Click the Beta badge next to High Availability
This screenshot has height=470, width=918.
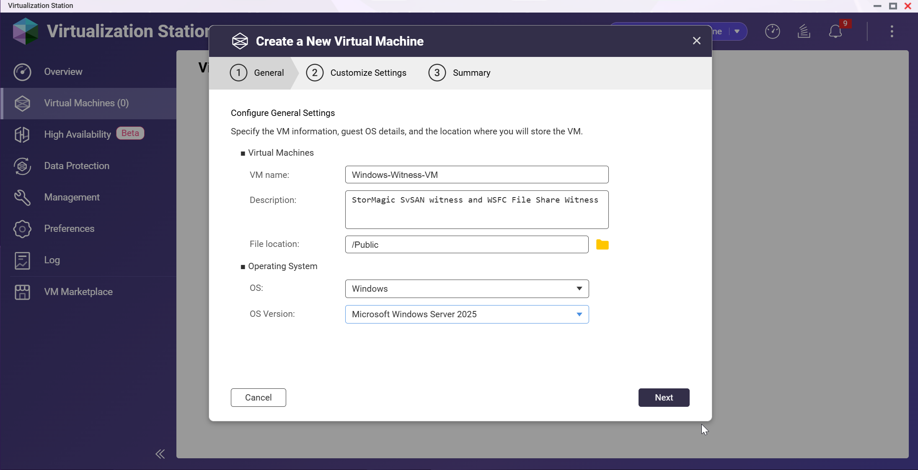click(130, 133)
